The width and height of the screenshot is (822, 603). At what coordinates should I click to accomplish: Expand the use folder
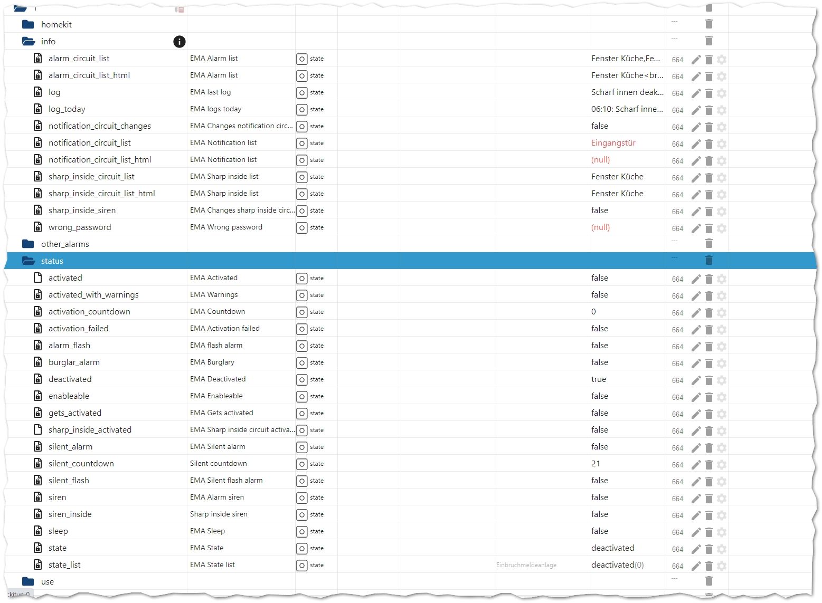[28, 581]
